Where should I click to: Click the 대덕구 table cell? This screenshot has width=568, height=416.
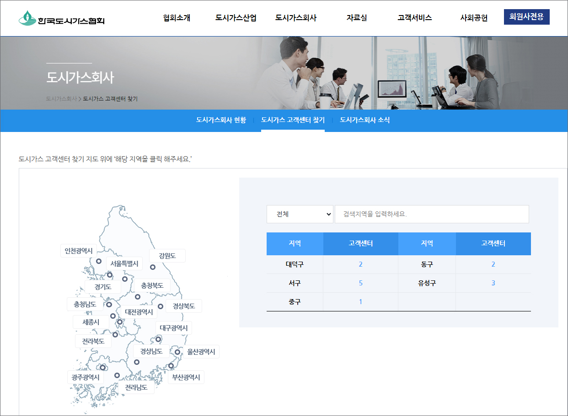click(295, 264)
